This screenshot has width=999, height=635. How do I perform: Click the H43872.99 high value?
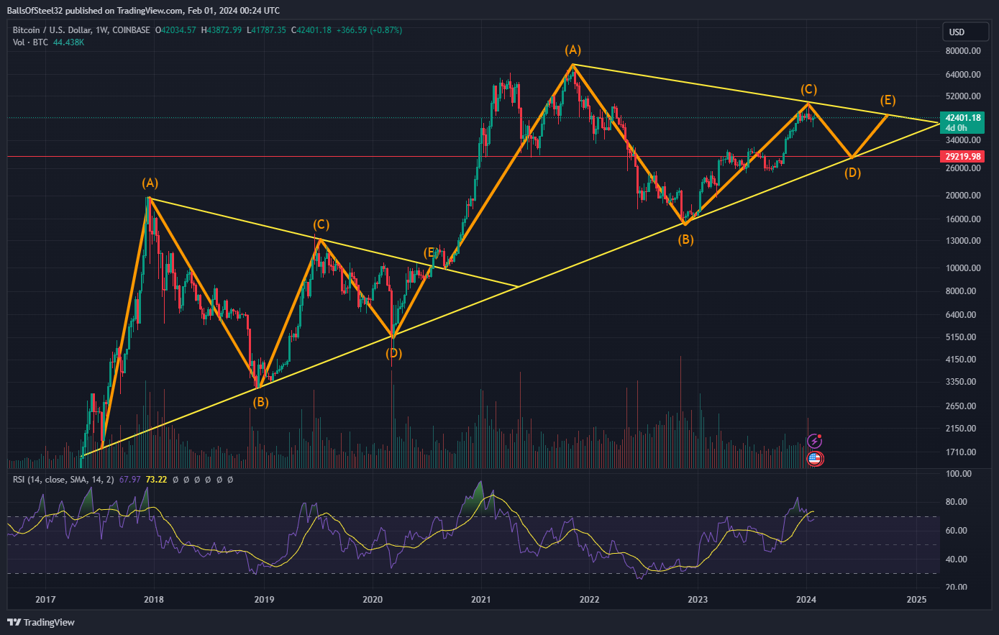[x=221, y=30]
